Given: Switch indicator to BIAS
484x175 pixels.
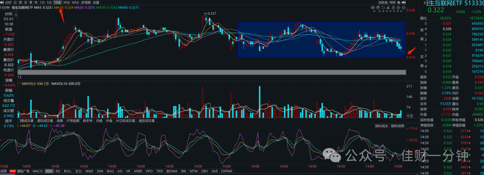Looking at the screenshot, I should pyautogui.click(x=111, y=171).
